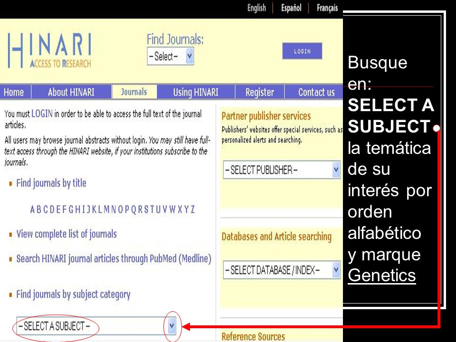Click the Find journals by title heading

point(51,183)
